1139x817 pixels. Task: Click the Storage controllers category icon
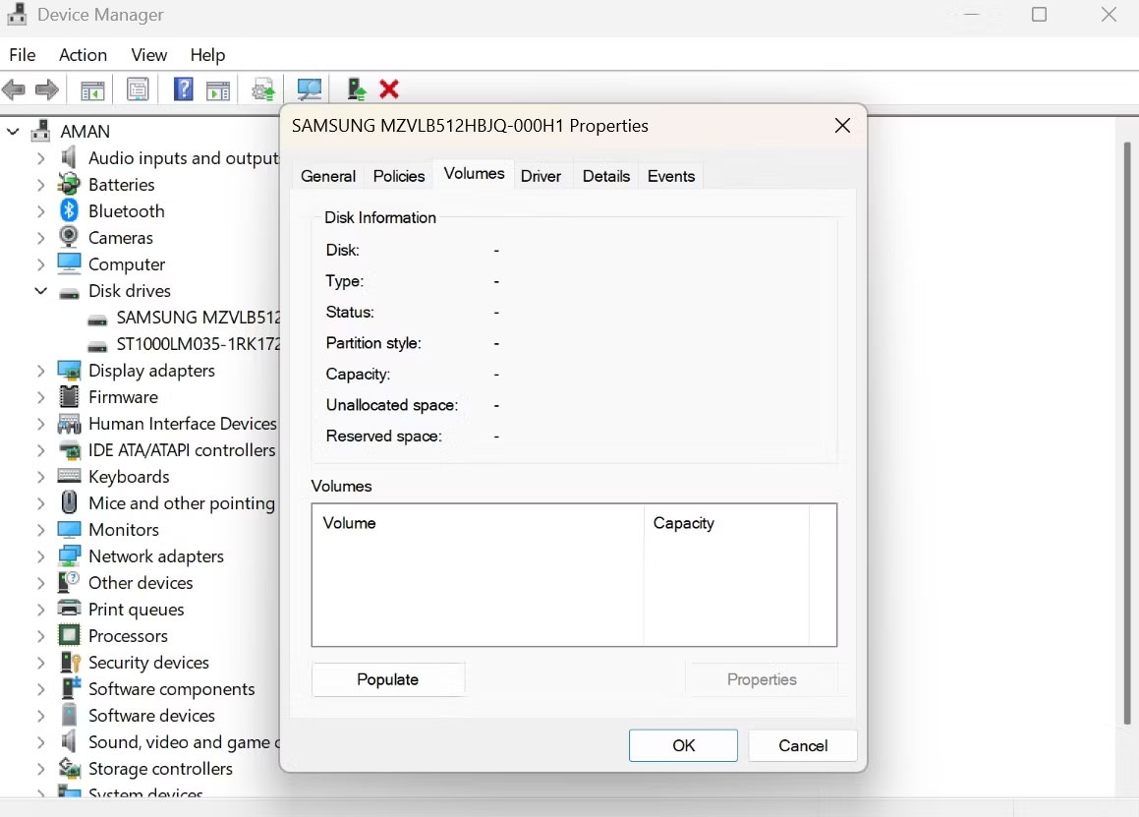click(x=69, y=768)
